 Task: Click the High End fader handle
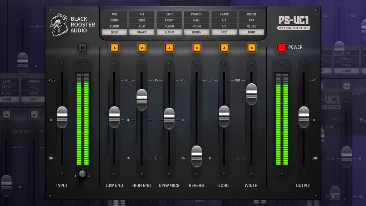tap(142, 100)
